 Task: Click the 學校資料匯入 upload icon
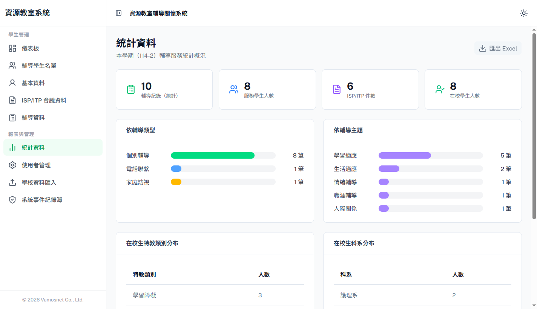pyautogui.click(x=12, y=182)
